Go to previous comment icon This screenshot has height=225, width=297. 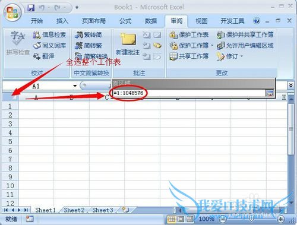coord(147,46)
